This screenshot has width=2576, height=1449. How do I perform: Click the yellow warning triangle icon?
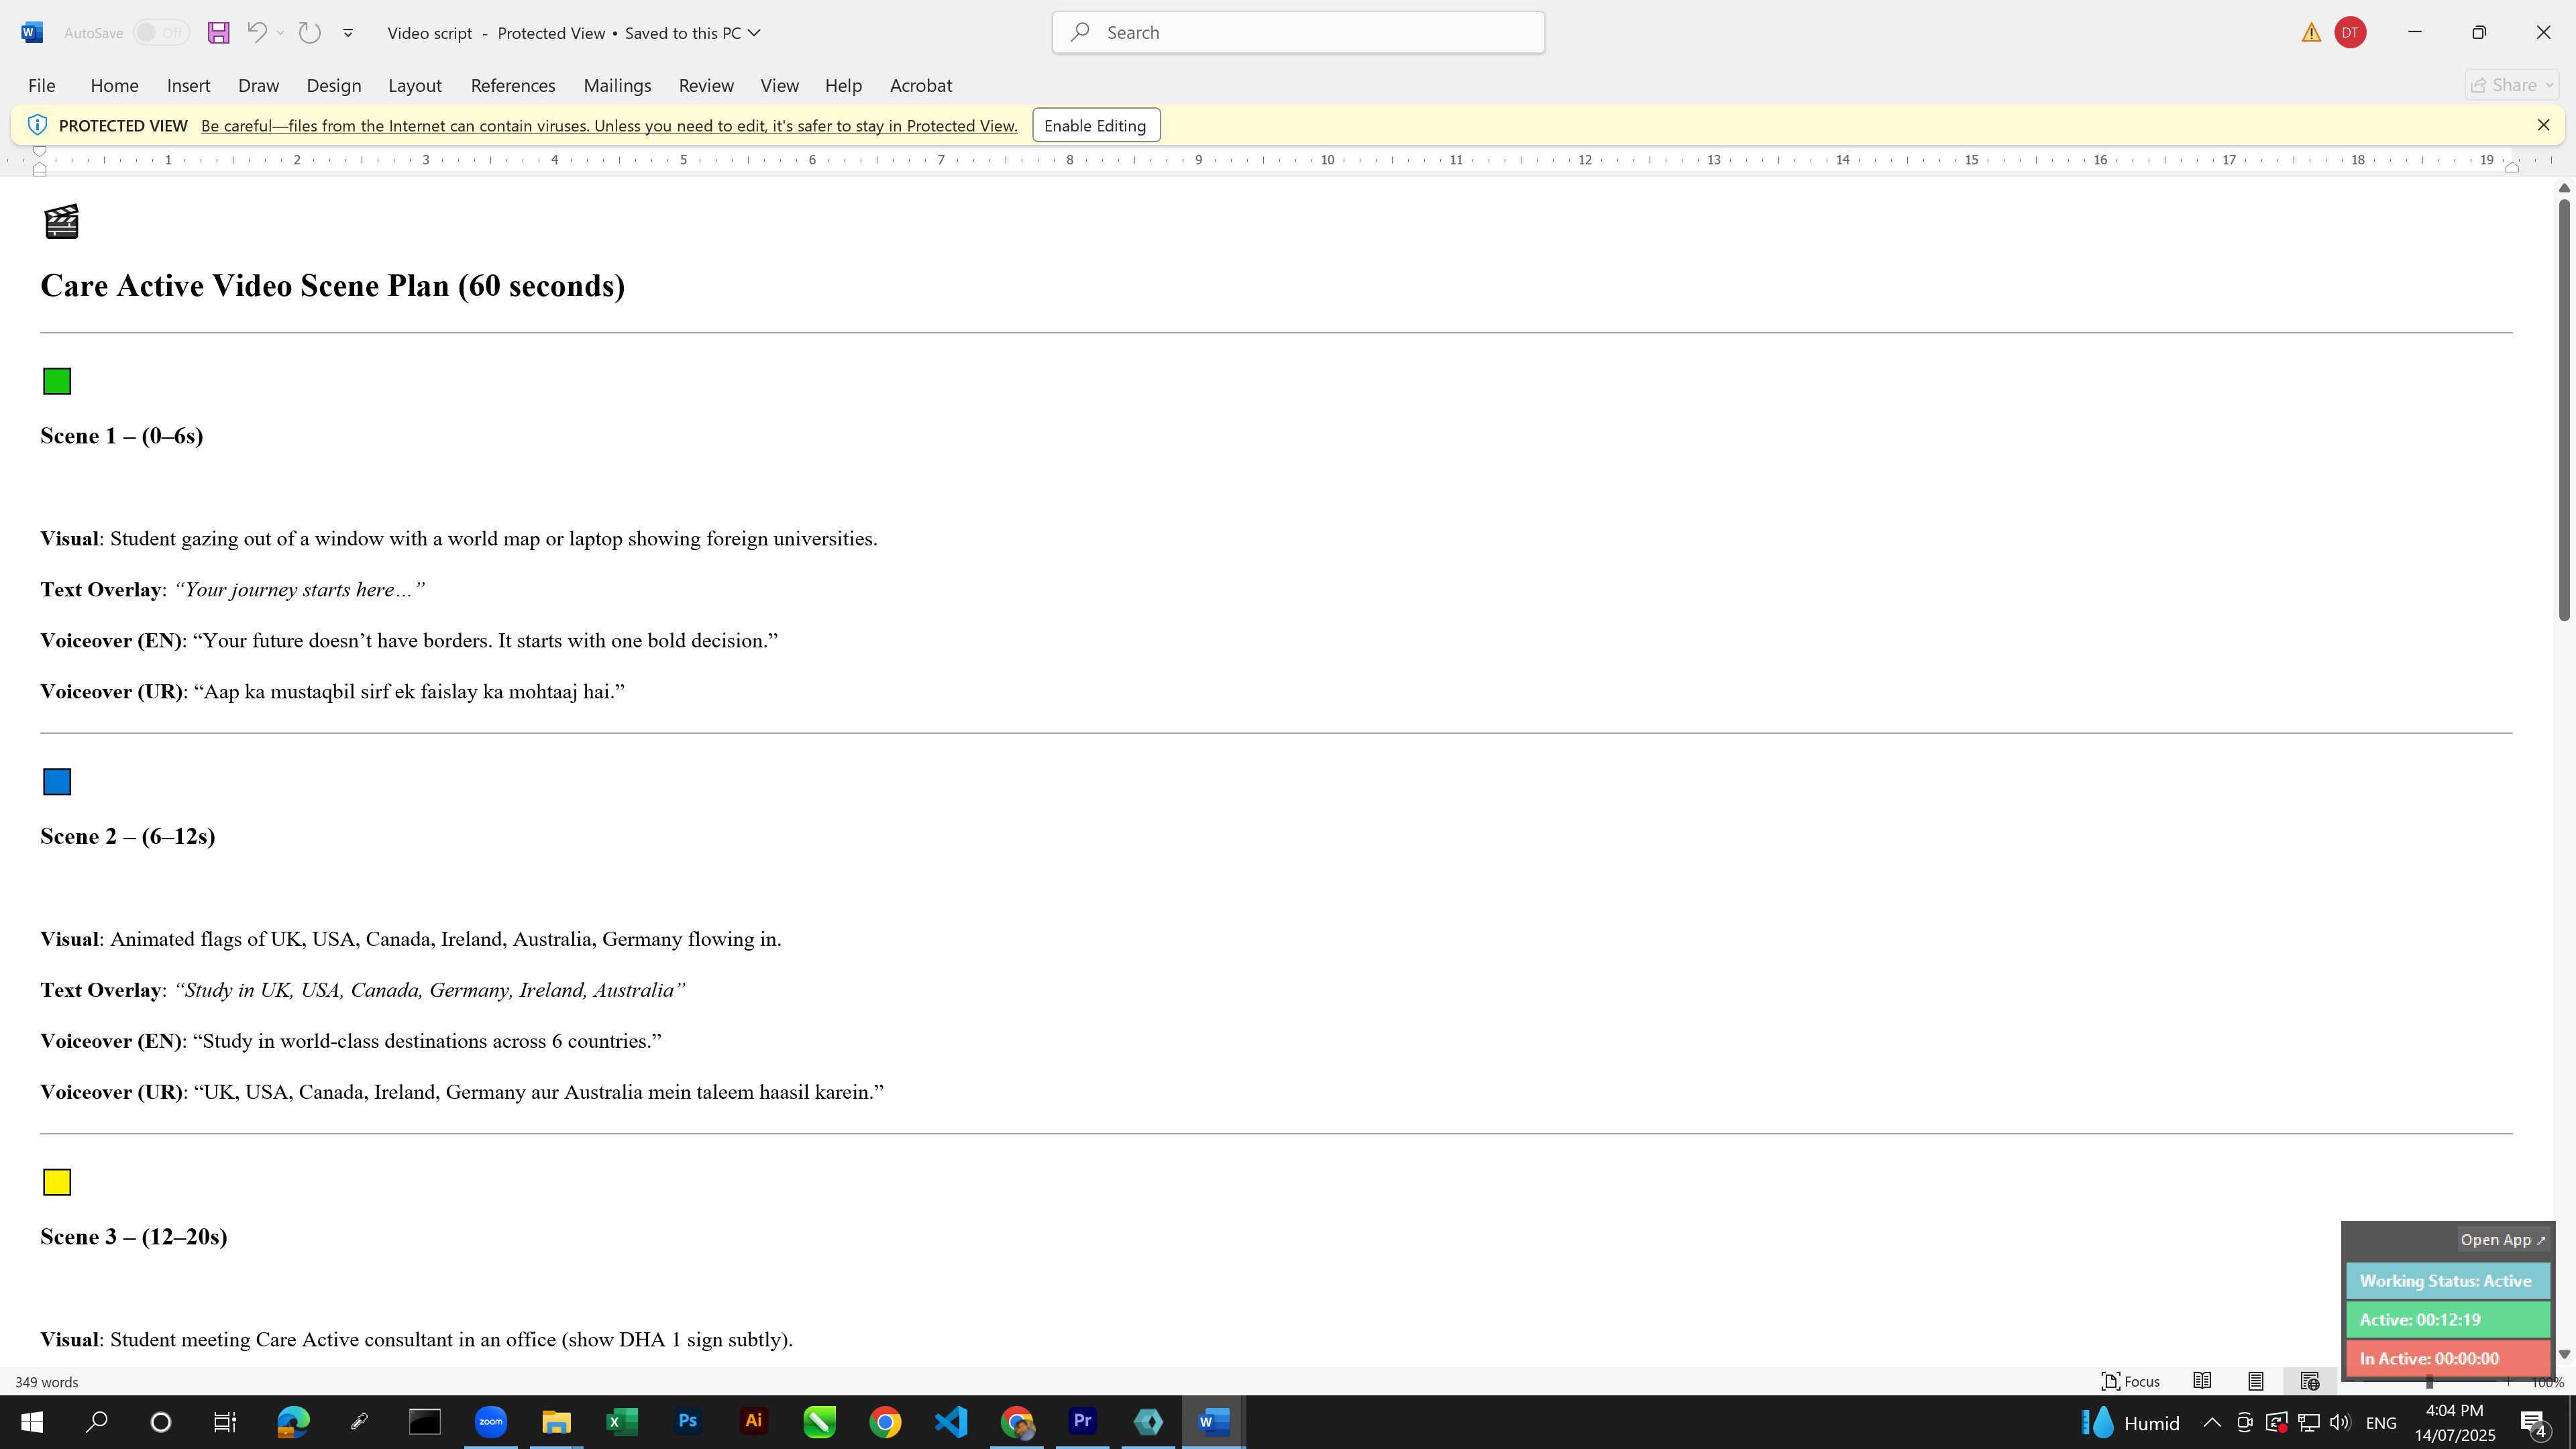[x=2311, y=33]
